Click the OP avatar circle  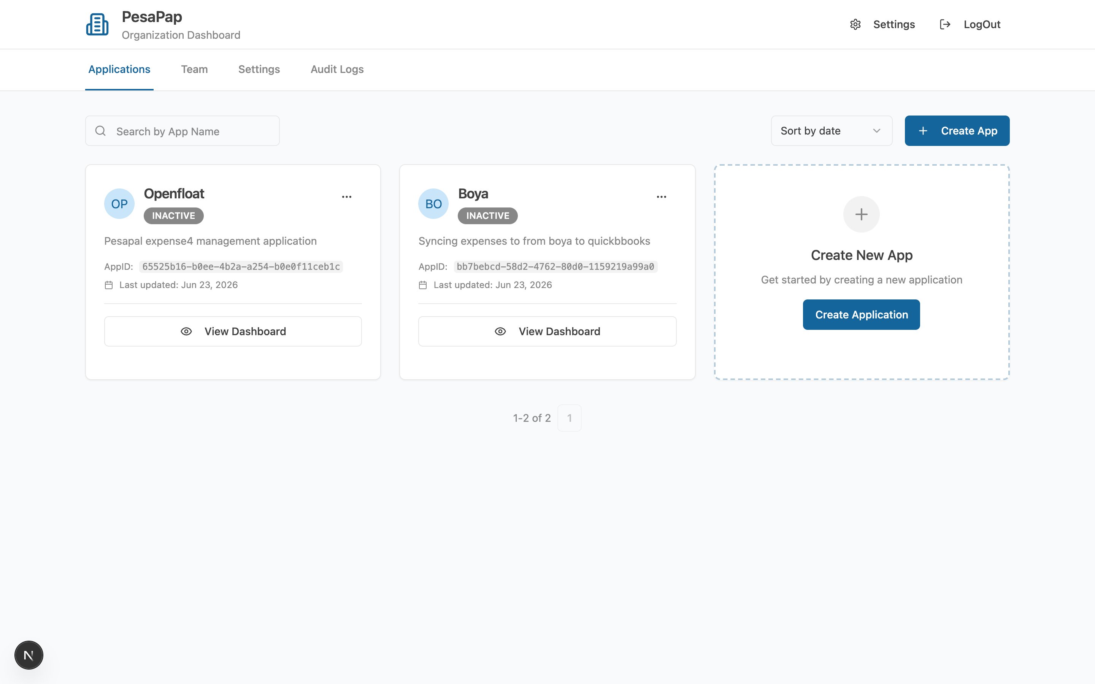(119, 204)
